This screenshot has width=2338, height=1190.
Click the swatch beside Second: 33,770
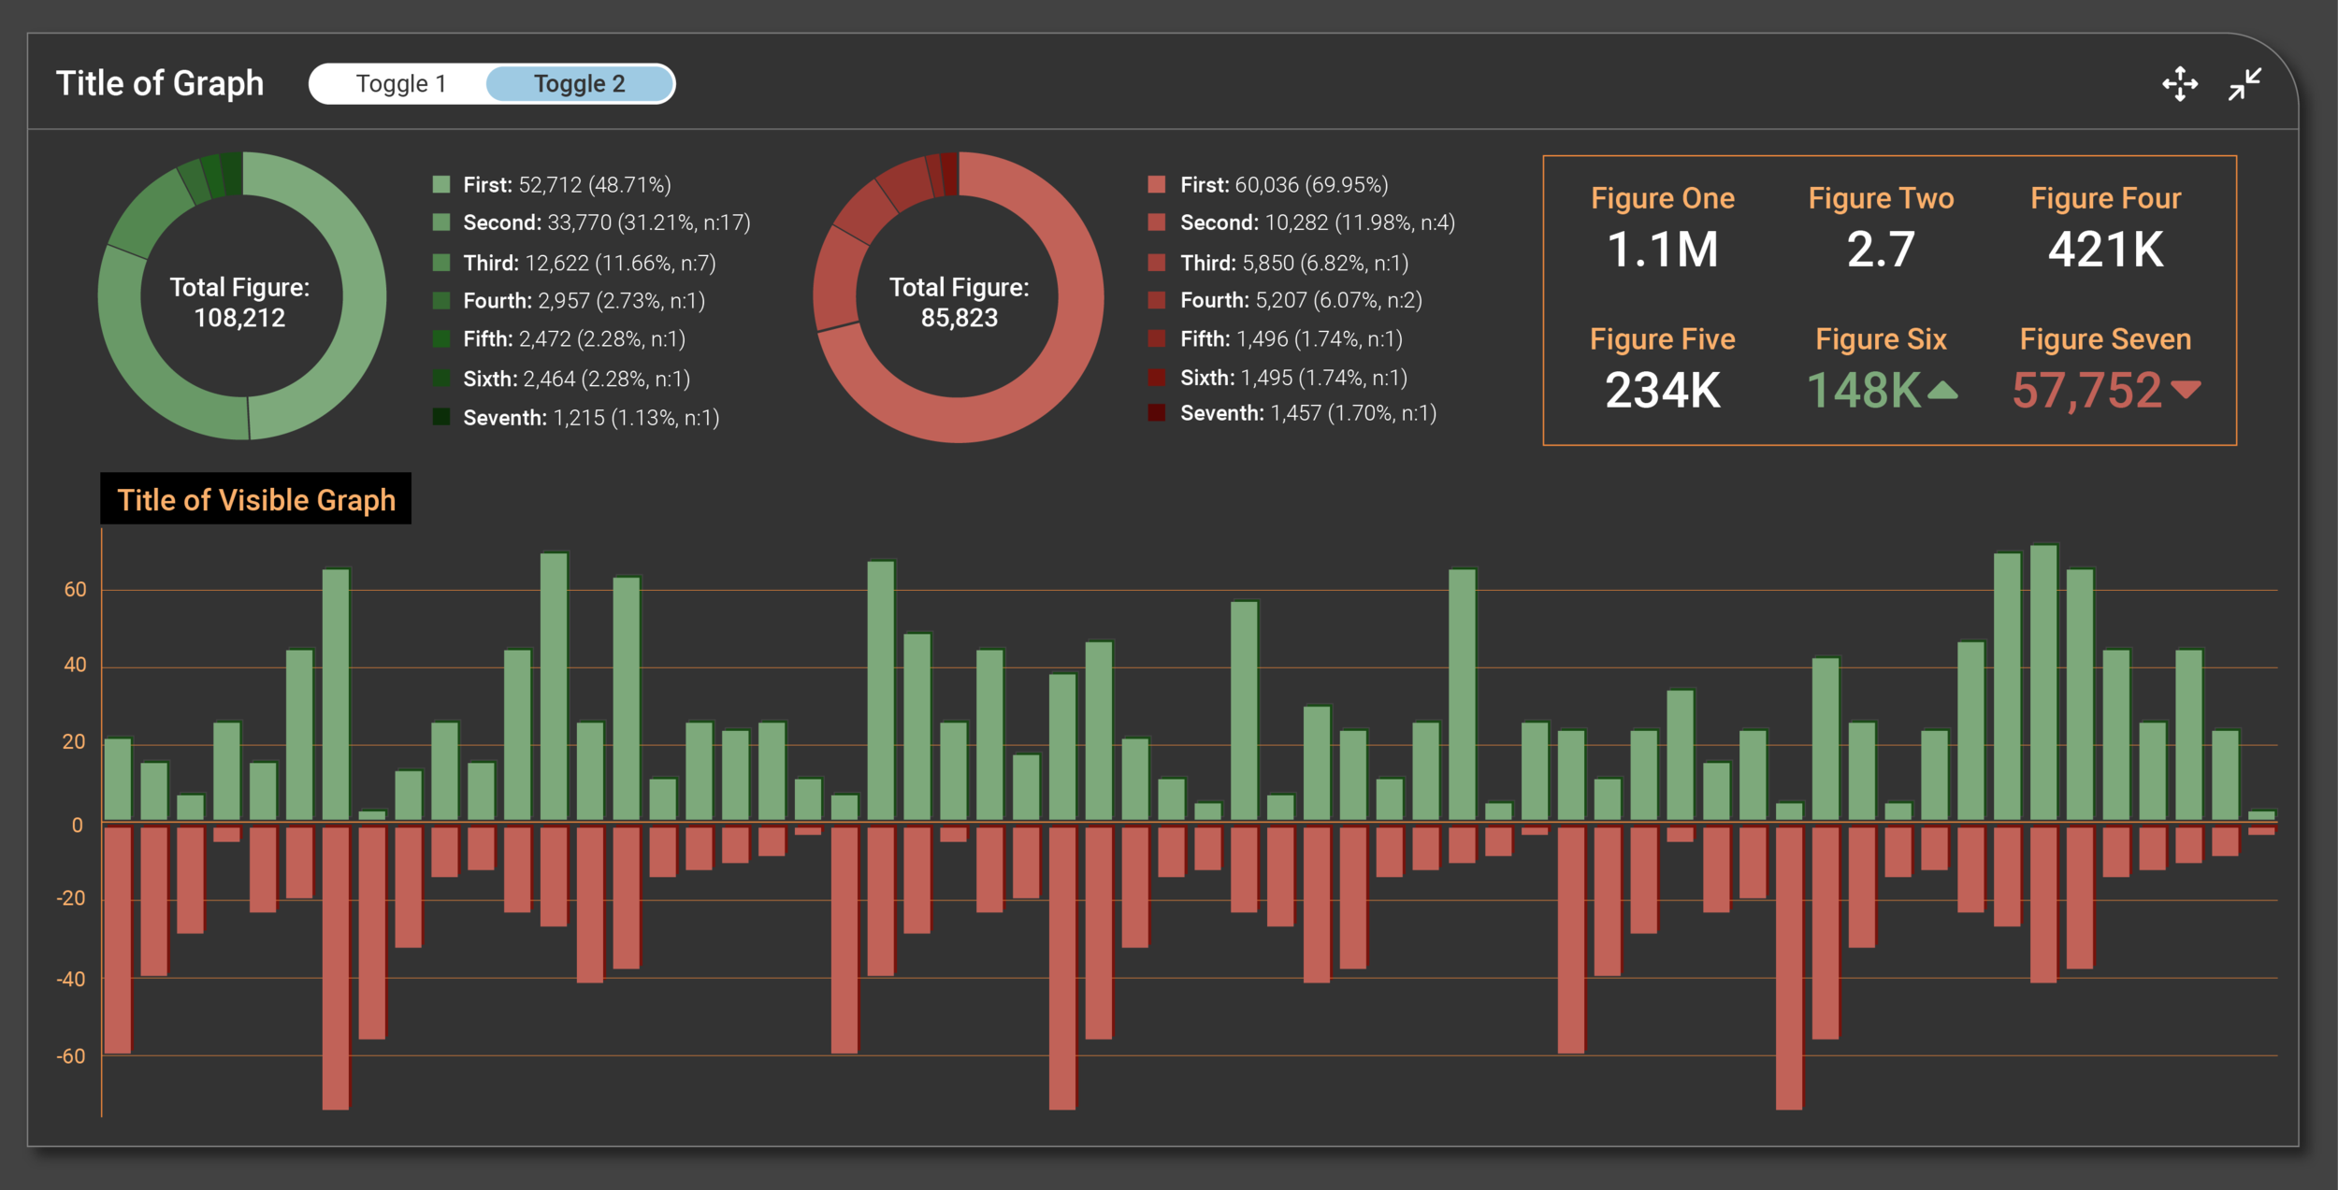coord(441,222)
